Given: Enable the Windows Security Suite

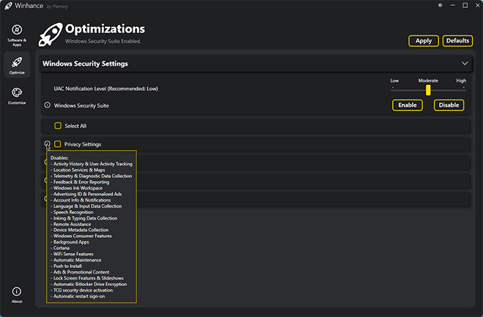Looking at the screenshot, I should click(x=407, y=105).
